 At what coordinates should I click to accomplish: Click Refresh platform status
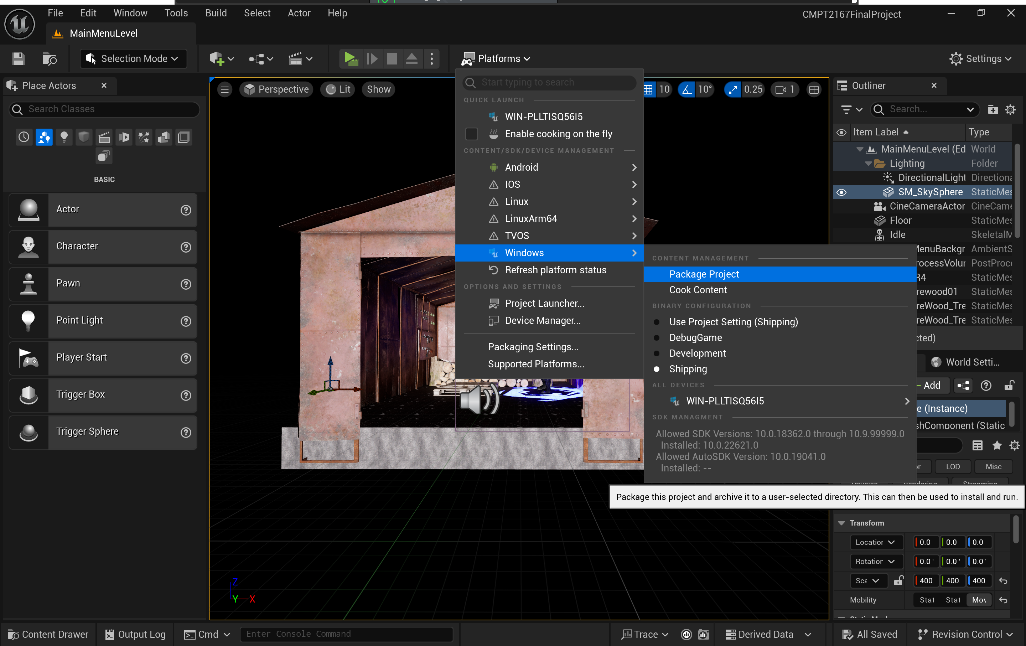549,270
